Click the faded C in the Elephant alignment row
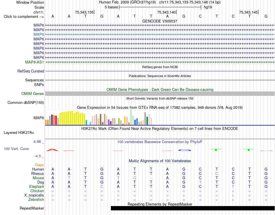Viewport: 275px width, 215px height. tap(102, 186)
